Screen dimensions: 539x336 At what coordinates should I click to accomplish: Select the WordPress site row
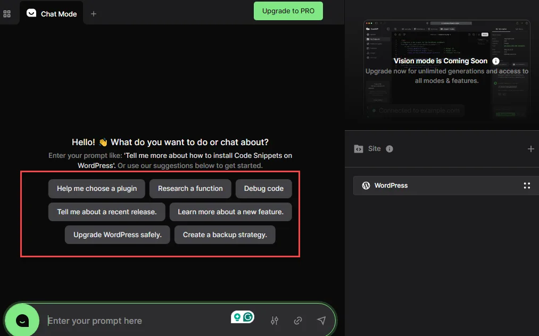[446, 186]
